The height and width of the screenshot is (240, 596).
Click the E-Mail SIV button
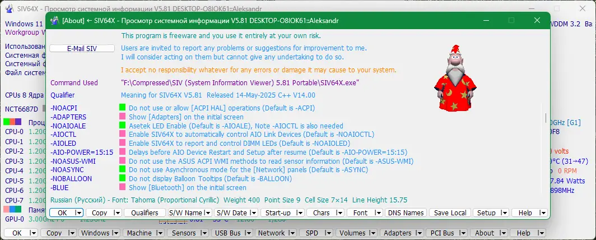(x=82, y=49)
